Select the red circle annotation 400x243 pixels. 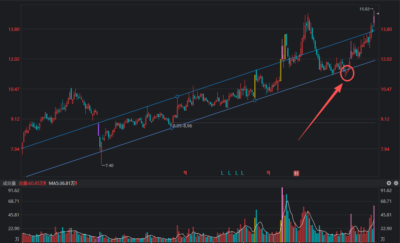347,73
